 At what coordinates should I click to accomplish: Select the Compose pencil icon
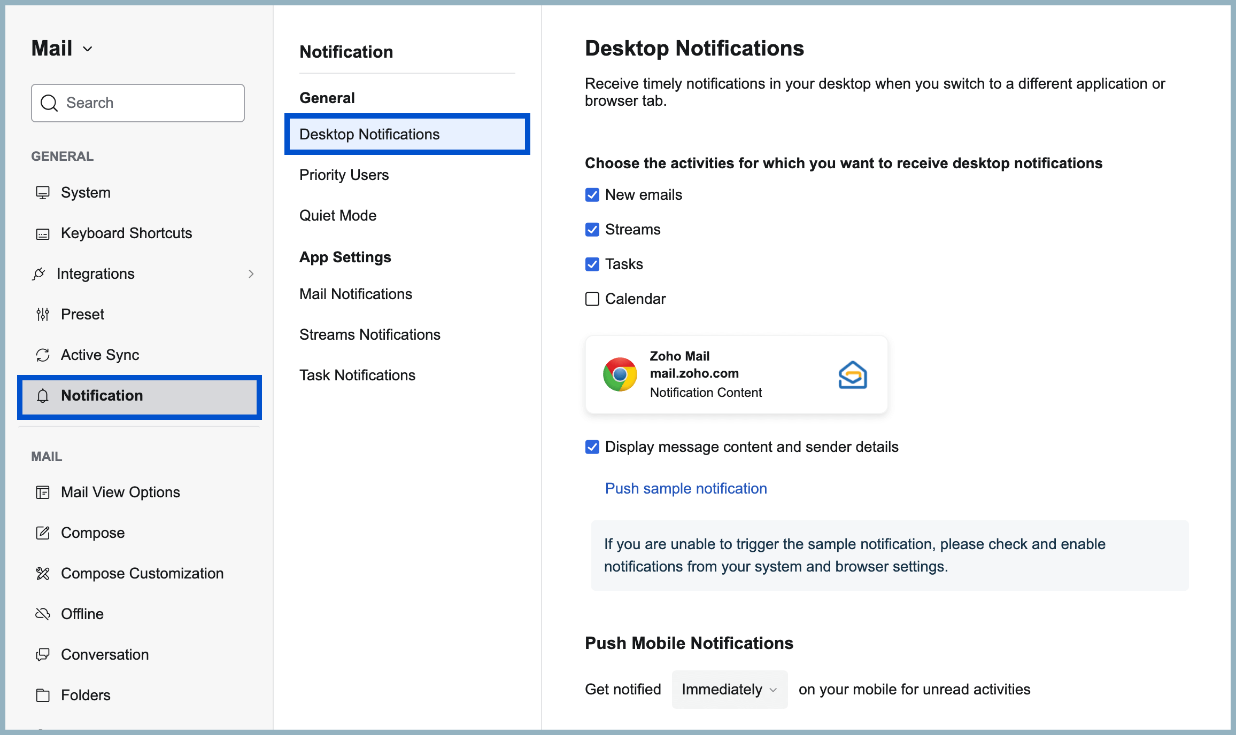pyautogui.click(x=43, y=533)
